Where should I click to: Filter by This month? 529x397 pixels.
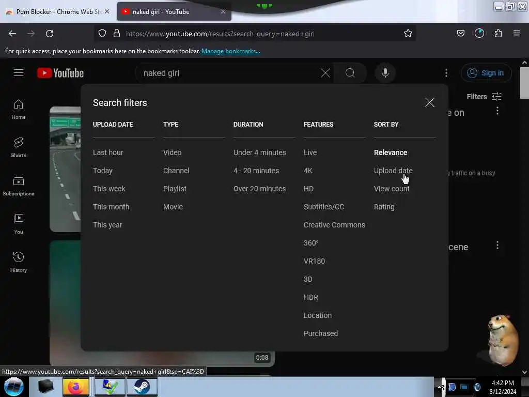(x=111, y=207)
